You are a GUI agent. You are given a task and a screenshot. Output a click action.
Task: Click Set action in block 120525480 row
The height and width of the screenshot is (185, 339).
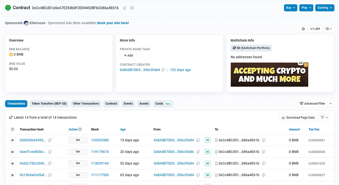(x=78, y=140)
